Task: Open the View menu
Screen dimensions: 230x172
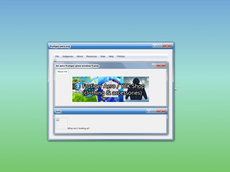Action: pyautogui.click(x=103, y=56)
